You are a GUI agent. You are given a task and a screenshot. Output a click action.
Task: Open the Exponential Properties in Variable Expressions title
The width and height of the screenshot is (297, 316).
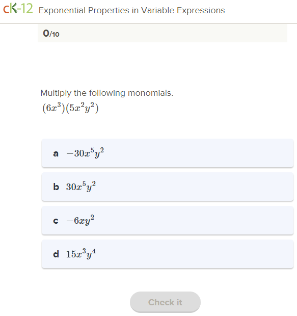[132, 10]
